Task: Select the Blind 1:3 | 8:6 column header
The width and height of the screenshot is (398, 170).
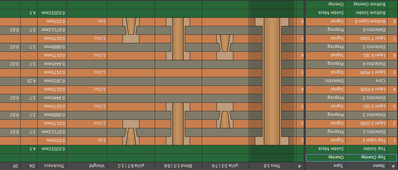Action: click(x=178, y=166)
